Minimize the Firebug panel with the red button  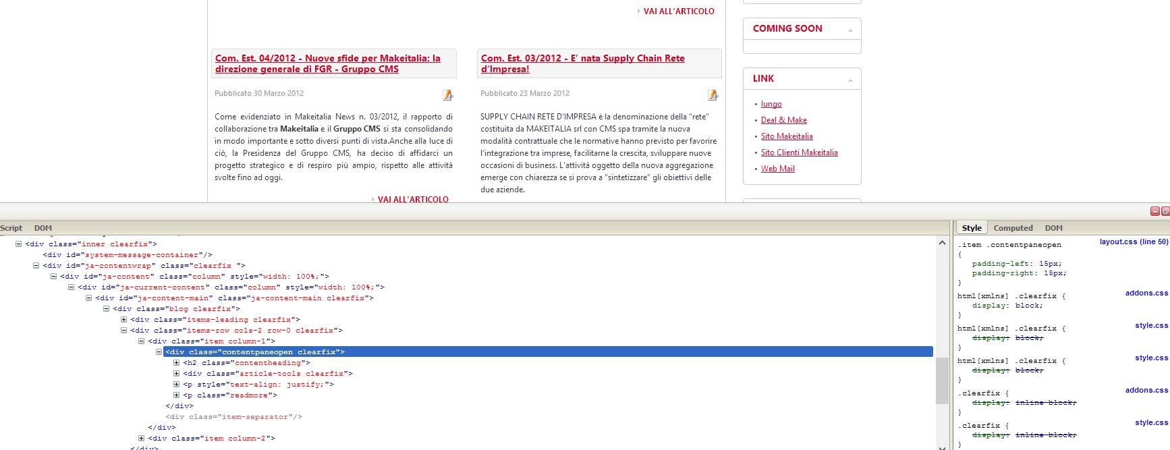(1154, 211)
